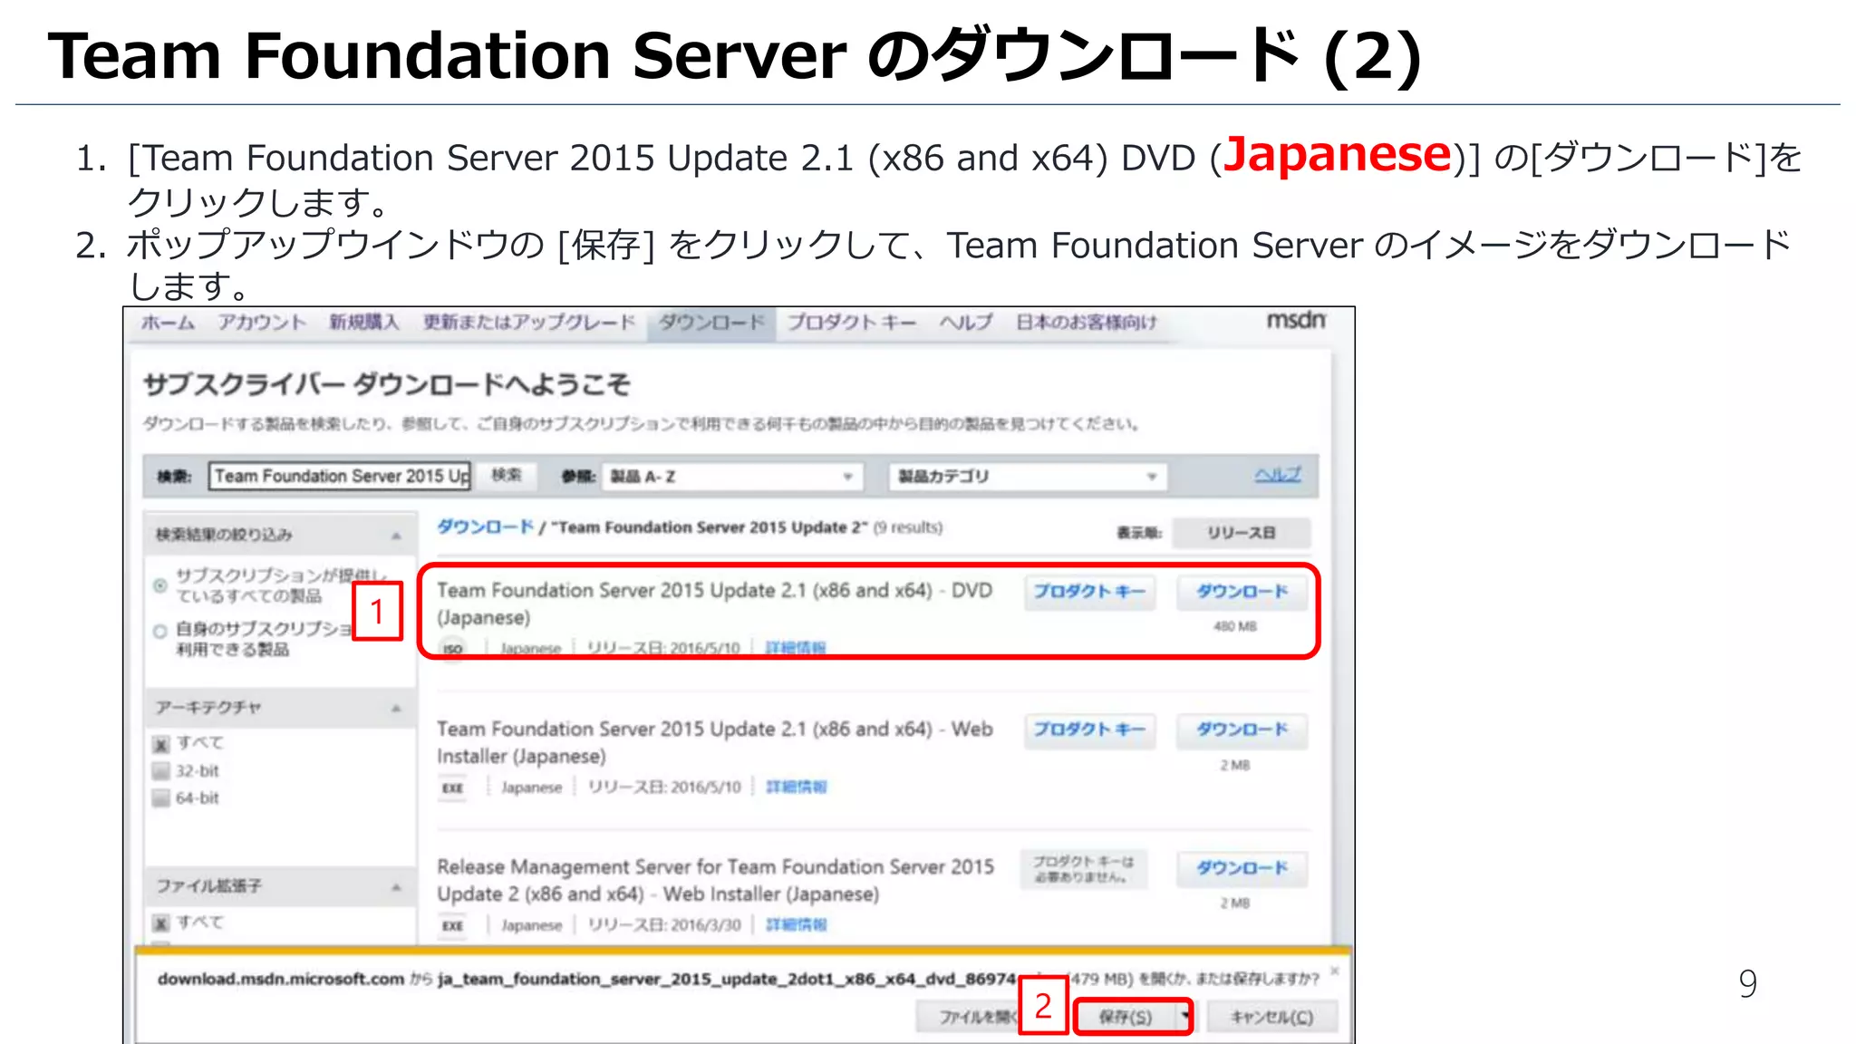Click the Release Management Server title text

pos(715,880)
